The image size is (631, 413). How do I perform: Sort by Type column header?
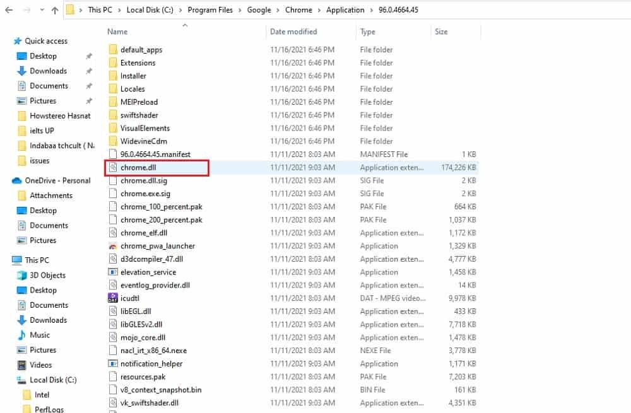[367, 32]
